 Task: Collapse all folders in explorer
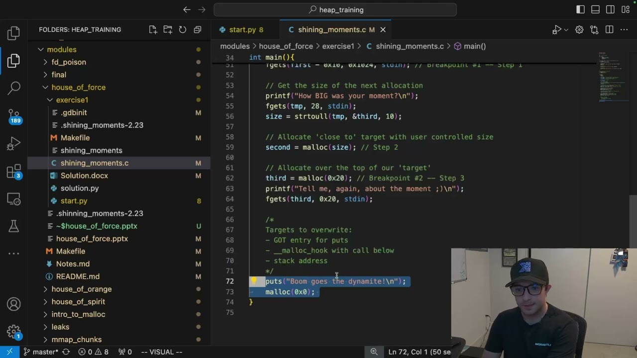198,30
